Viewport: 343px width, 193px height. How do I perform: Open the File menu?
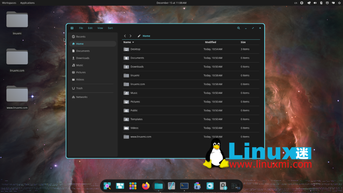(x=81, y=28)
